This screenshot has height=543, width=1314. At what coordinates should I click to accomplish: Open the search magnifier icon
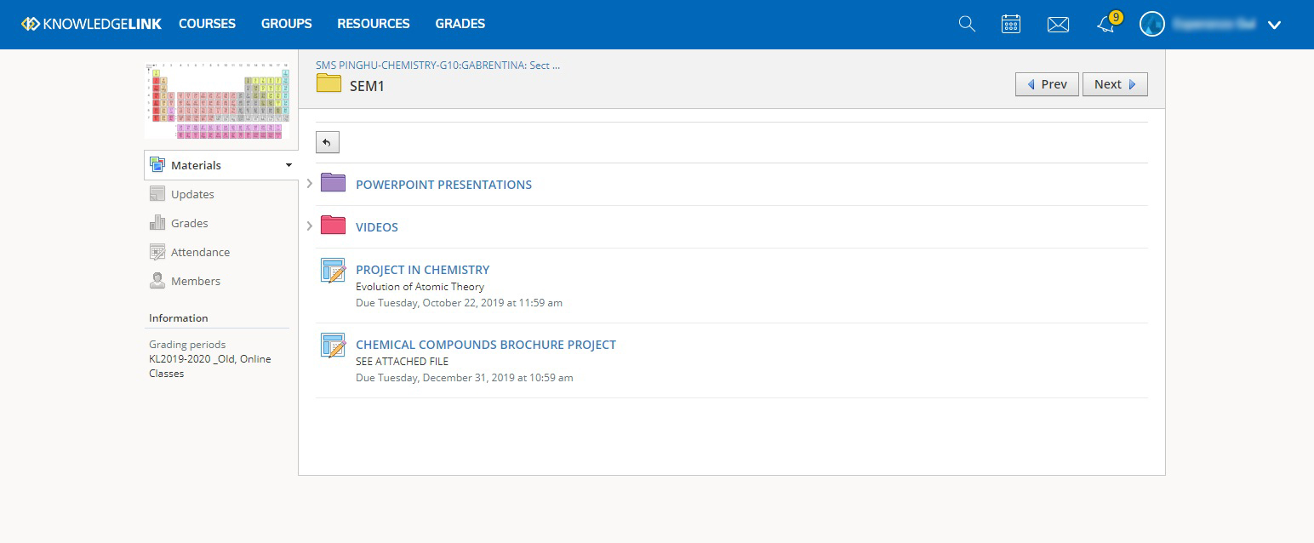(x=967, y=24)
